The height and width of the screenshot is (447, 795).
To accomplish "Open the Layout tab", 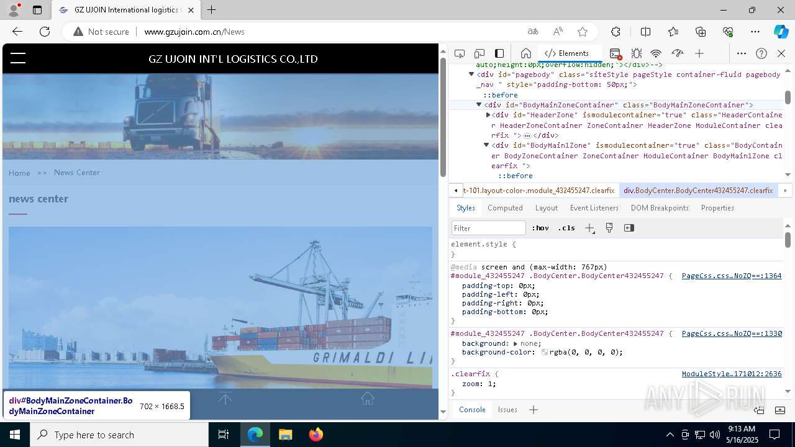I will click(x=546, y=208).
